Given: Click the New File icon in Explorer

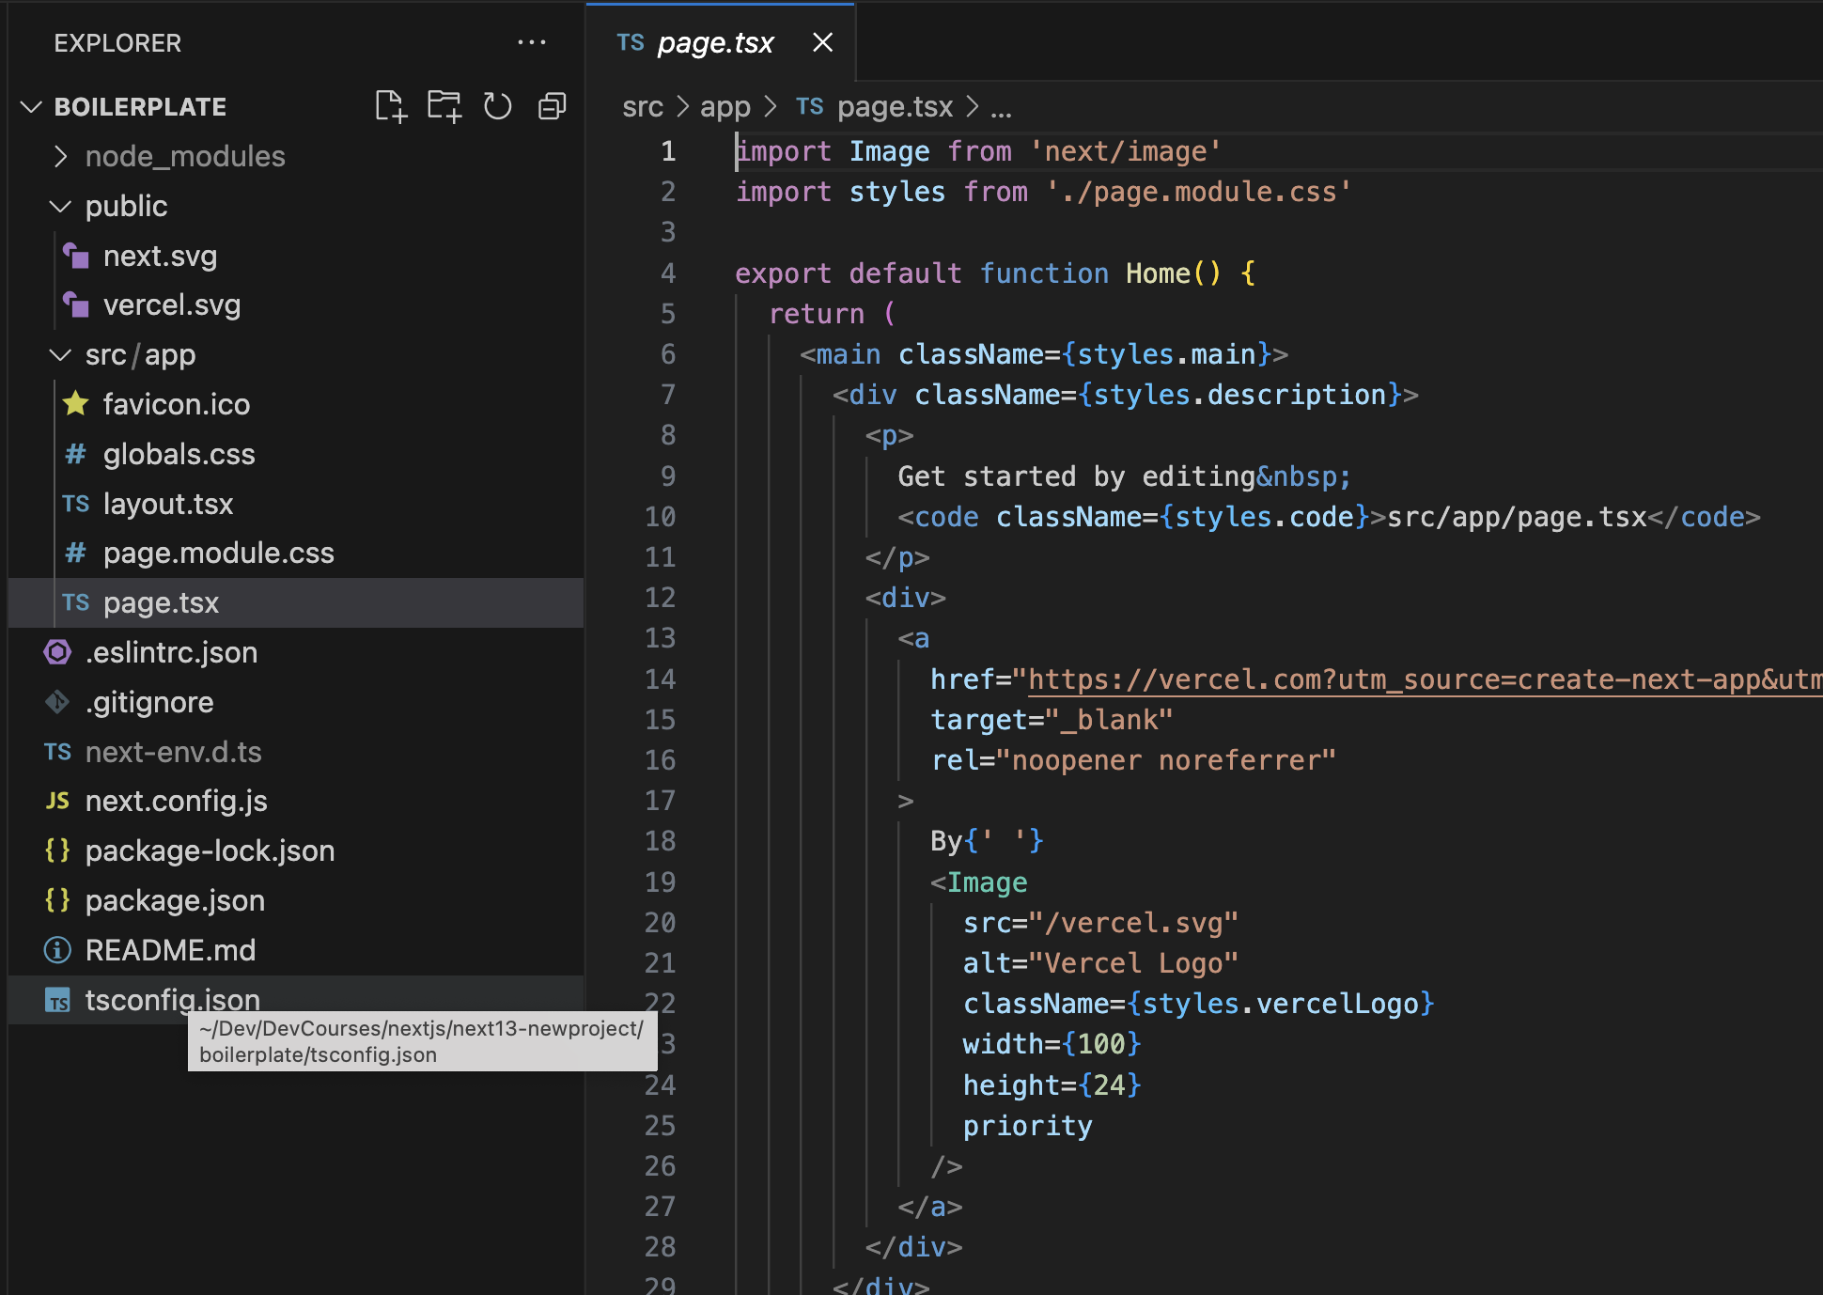Looking at the screenshot, I should [x=392, y=105].
